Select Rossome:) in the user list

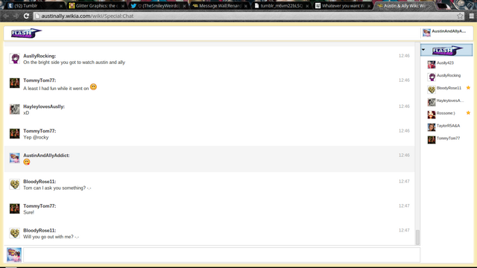(x=446, y=114)
